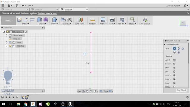Switch to the first Untitled document tab
Viewport: 190px width, 107px height.
pos(15,10)
